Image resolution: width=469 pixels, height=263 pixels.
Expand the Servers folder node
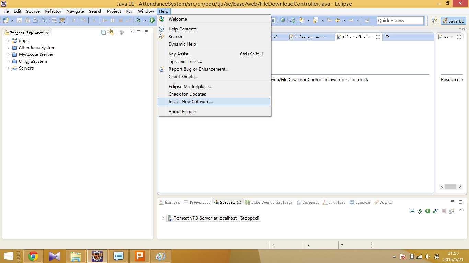(x=9, y=68)
